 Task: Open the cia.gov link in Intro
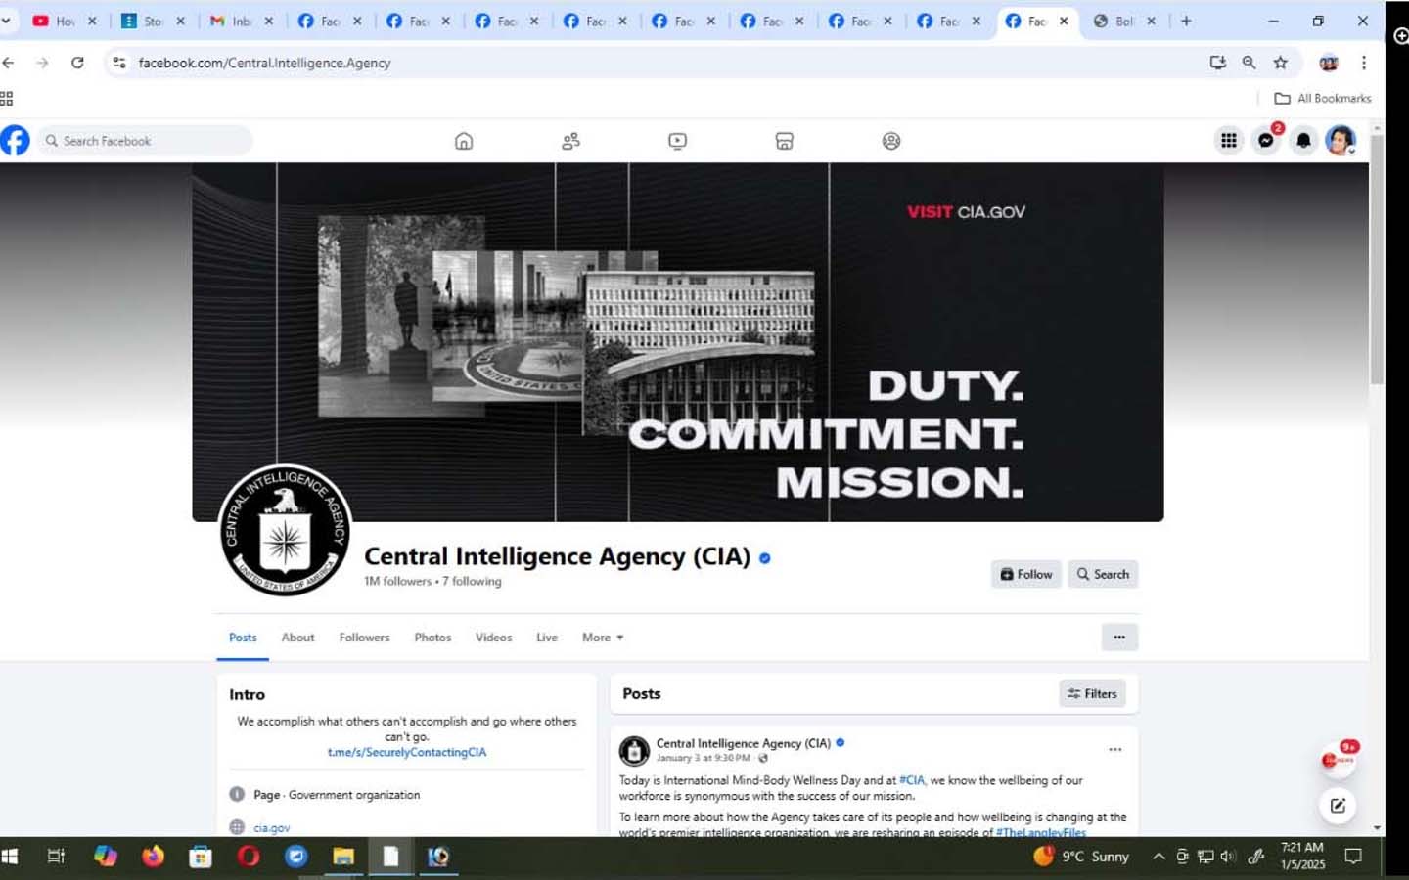pos(271,827)
